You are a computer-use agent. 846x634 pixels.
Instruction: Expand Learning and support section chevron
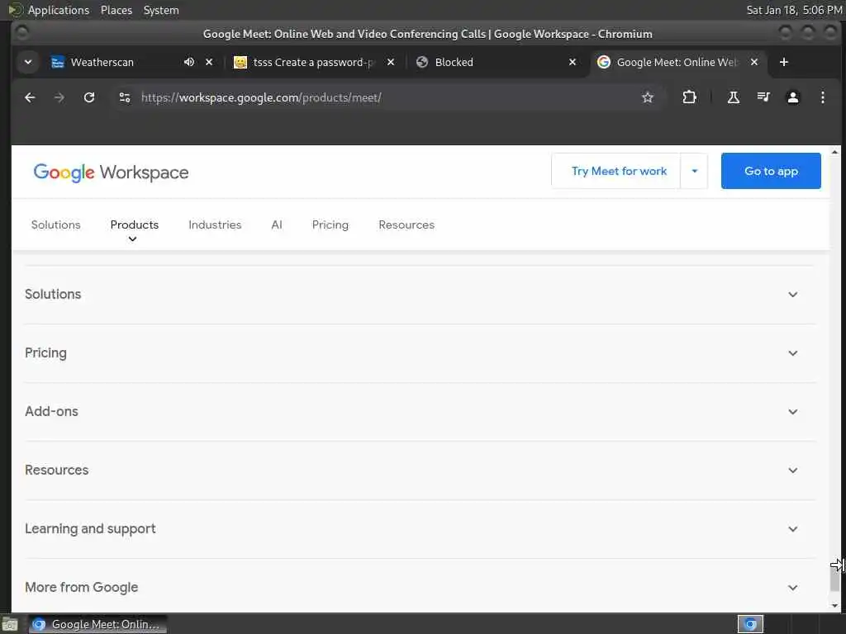point(792,529)
